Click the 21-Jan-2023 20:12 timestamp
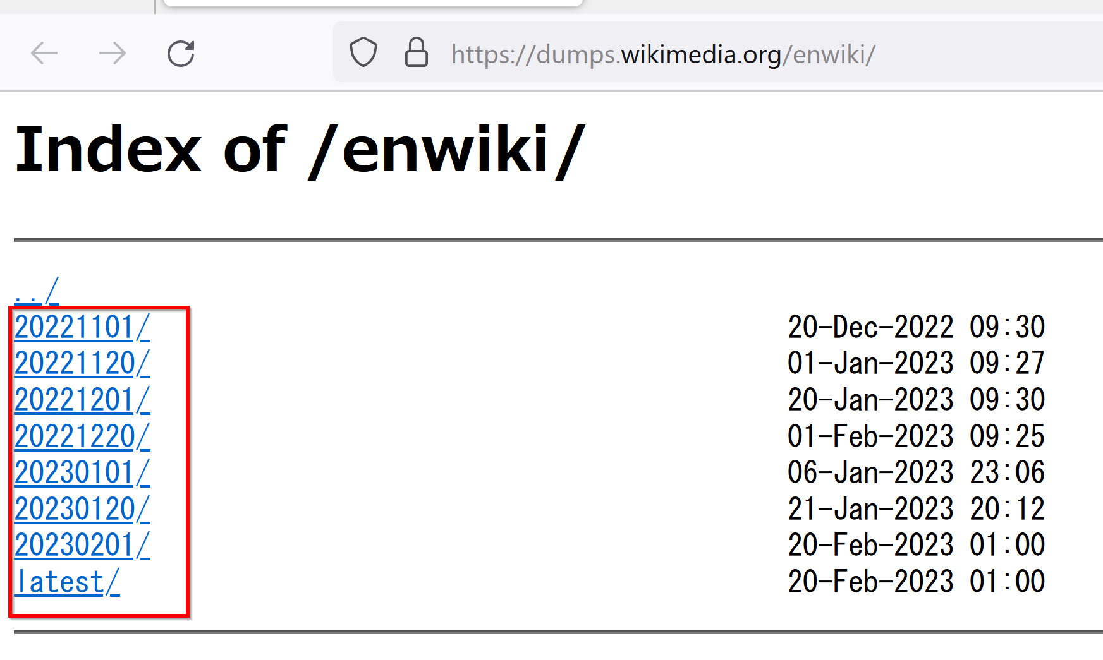Screen dimensions: 1103x660 (x=917, y=509)
